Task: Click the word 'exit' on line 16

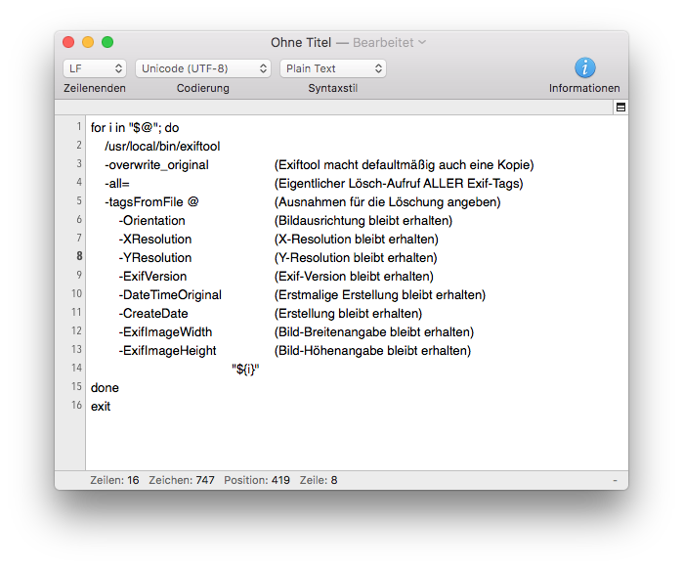Action: (101, 407)
